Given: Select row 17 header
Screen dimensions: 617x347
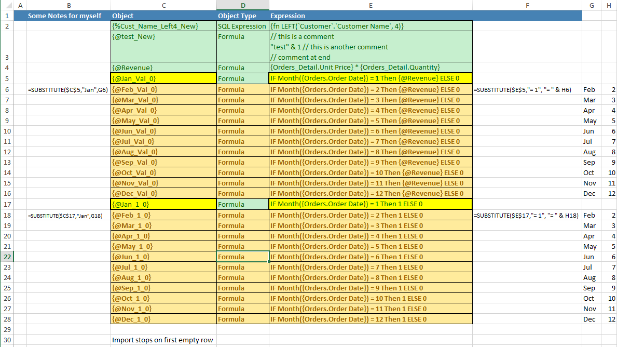Looking at the screenshot, I should pos(7,205).
